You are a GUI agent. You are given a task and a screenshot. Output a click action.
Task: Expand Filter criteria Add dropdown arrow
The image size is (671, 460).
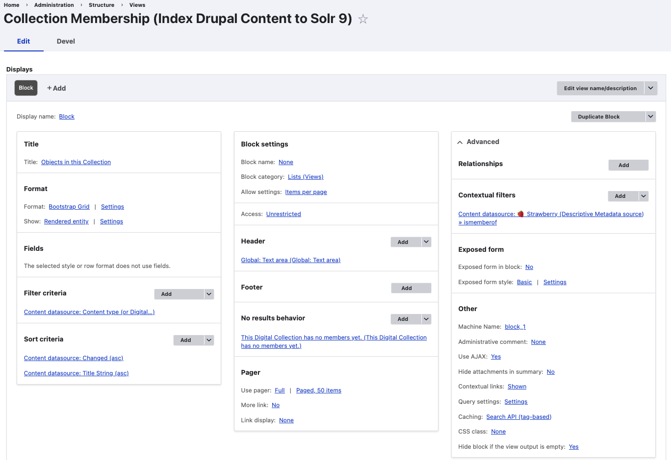click(x=209, y=294)
